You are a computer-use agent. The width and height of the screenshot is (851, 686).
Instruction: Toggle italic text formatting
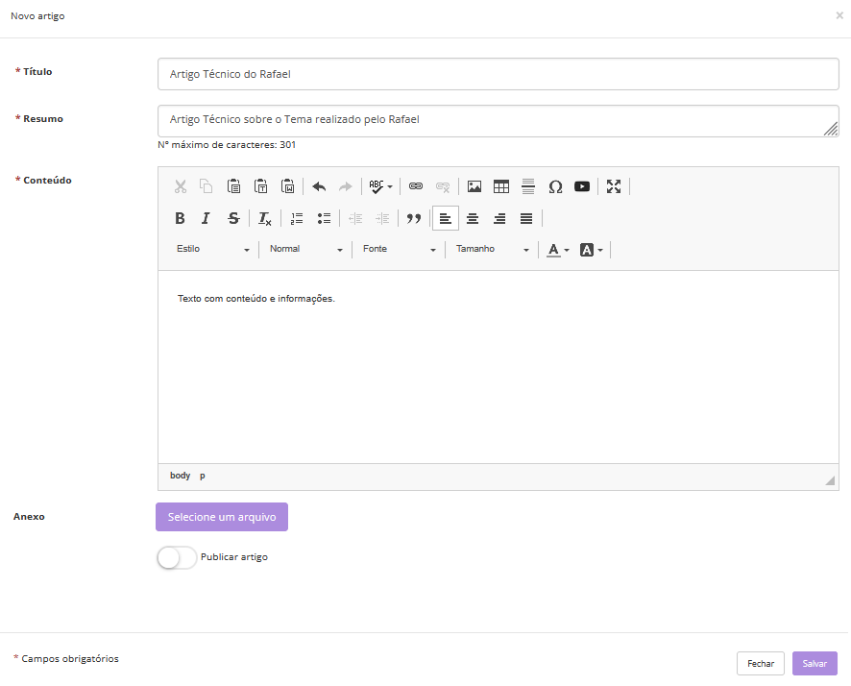(206, 218)
